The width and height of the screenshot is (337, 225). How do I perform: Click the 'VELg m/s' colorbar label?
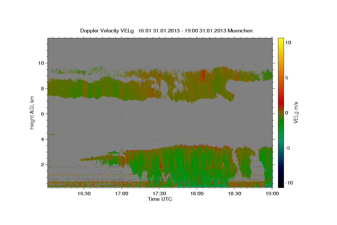coord(296,113)
